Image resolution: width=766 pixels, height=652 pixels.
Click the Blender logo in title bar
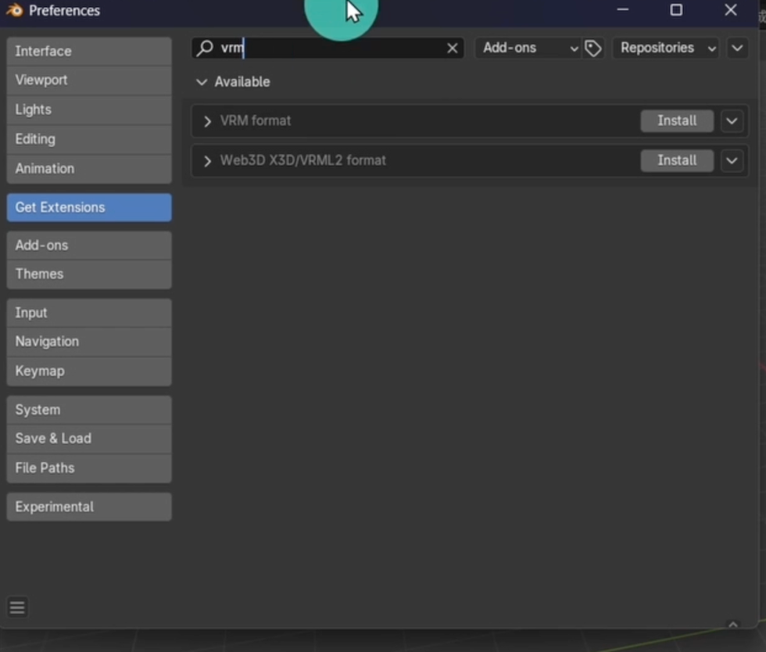click(14, 11)
